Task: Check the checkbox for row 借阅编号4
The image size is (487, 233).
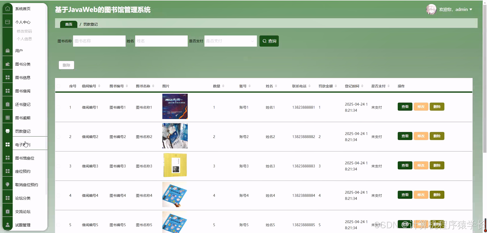Action: [58, 196]
